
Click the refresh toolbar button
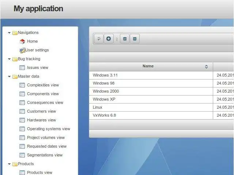coord(99,39)
